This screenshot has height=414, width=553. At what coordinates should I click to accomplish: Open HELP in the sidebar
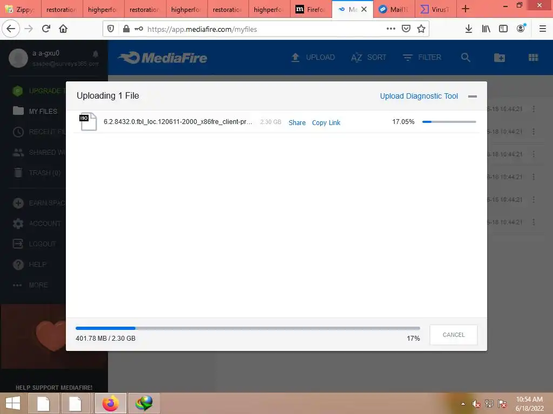point(30,264)
